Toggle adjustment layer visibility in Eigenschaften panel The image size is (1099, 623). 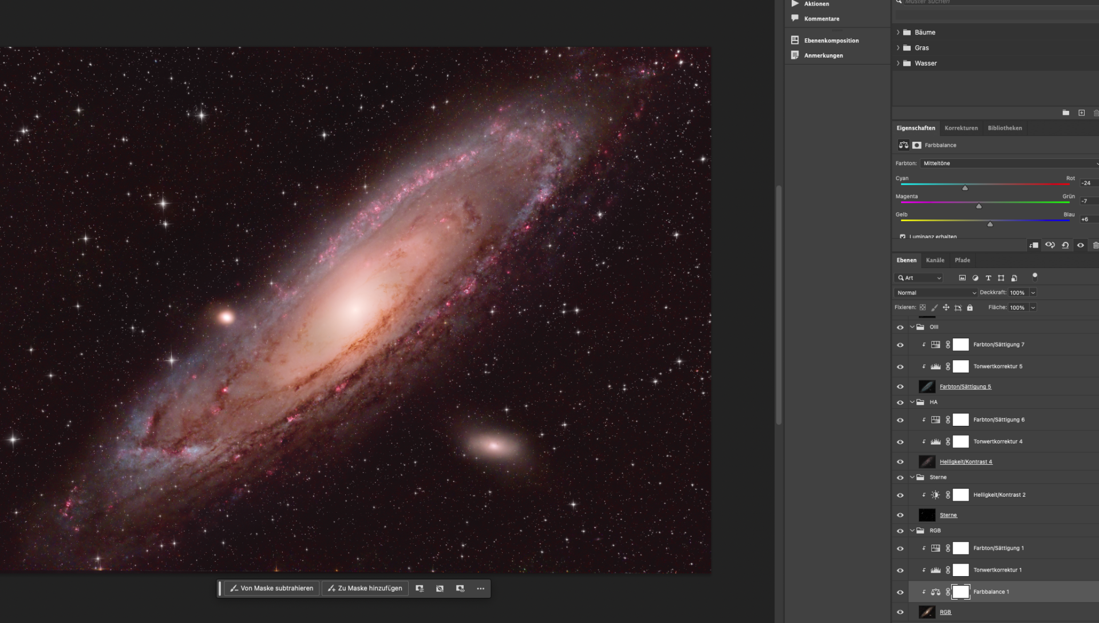pos(1081,245)
